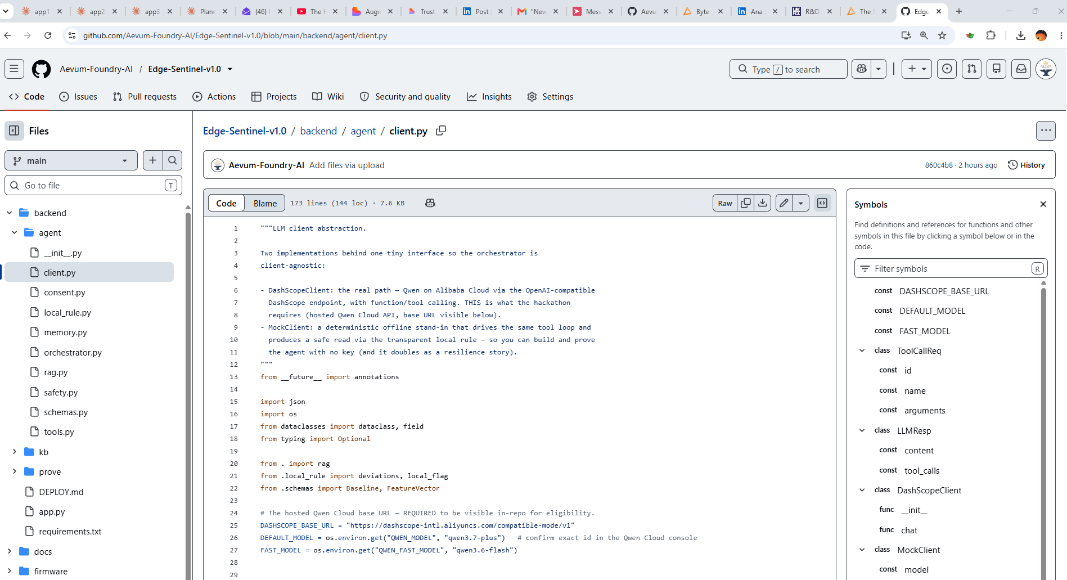This screenshot has width=1067, height=580.
Task: Collapse the Files tree side panel
Action: click(x=14, y=131)
